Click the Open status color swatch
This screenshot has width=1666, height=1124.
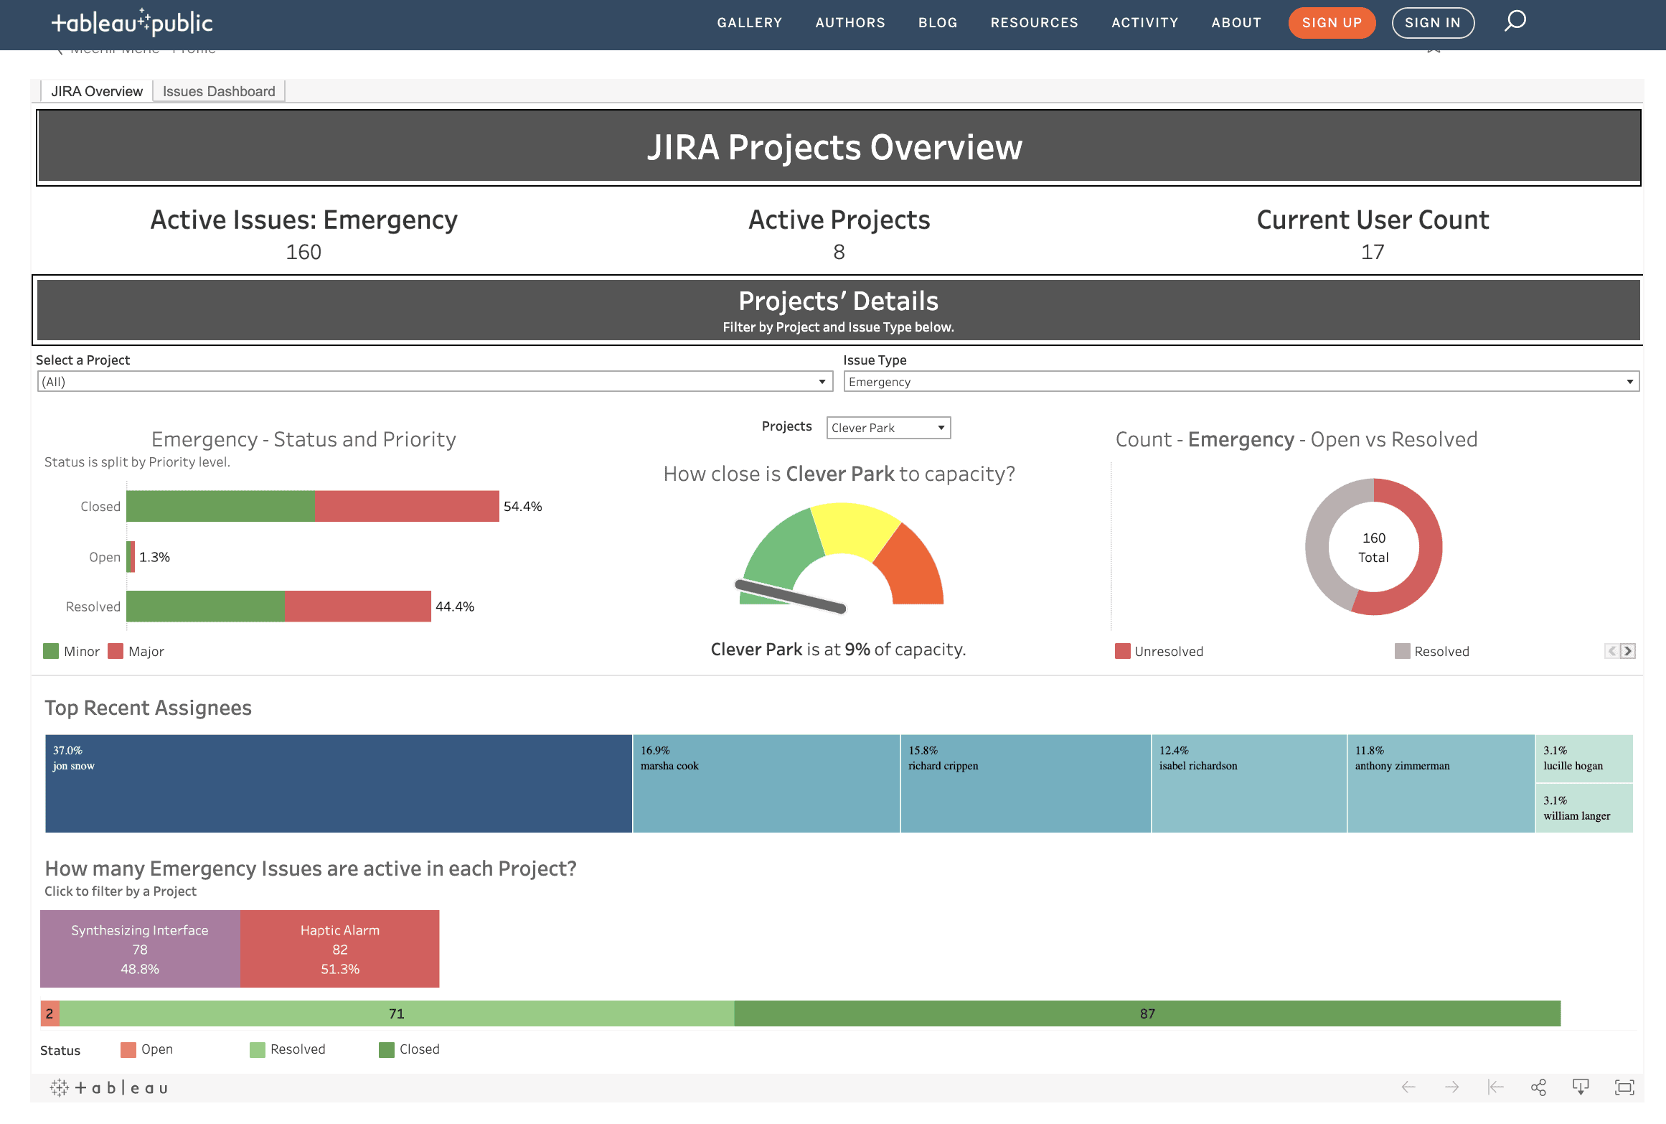click(128, 1049)
